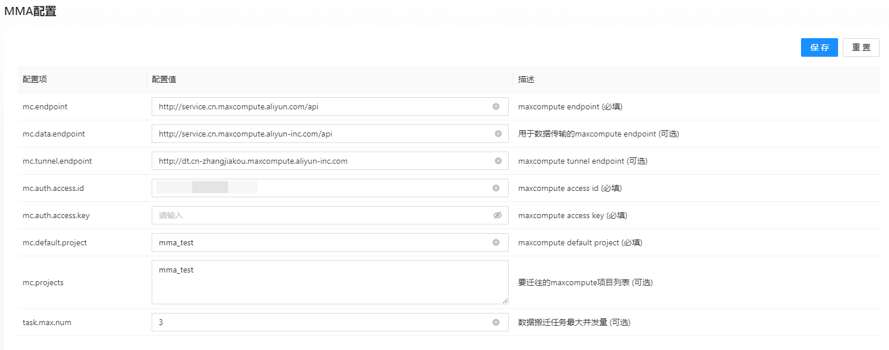Clear the mc.auth.access.id field value

tap(496, 188)
